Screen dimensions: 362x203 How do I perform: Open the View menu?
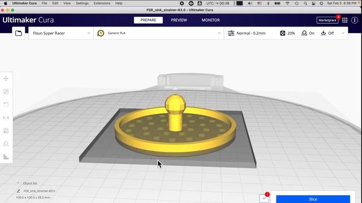pyautogui.click(x=67, y=3)
